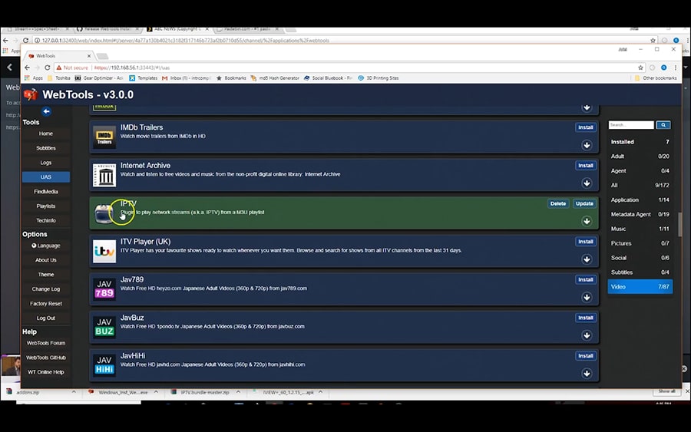Viewport: 691px width, 432px height.
Task: Click the back chevron in the background Plex window
Action: (10, 68)
